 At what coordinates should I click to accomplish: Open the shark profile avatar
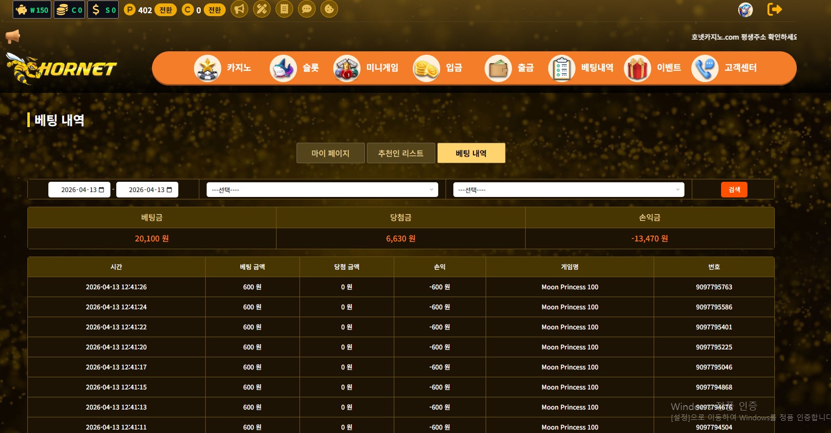pyautogui.click(x=745, y=10)
